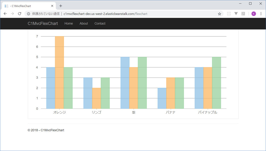This screenshot has height=151, width=266.
Task: Click the y-axis value 7
Action: click(x=37, y=36)
